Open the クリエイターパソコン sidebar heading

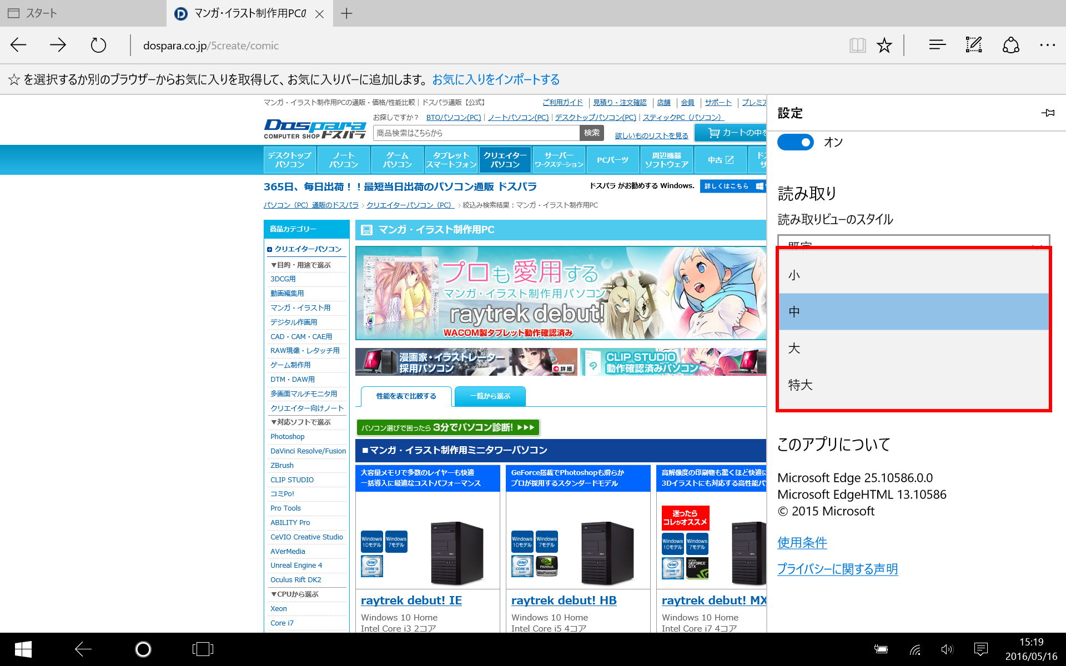coord(308,249)
